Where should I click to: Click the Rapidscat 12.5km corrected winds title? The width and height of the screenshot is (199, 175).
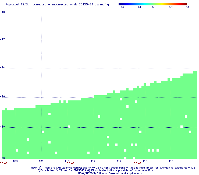point(57,5)
